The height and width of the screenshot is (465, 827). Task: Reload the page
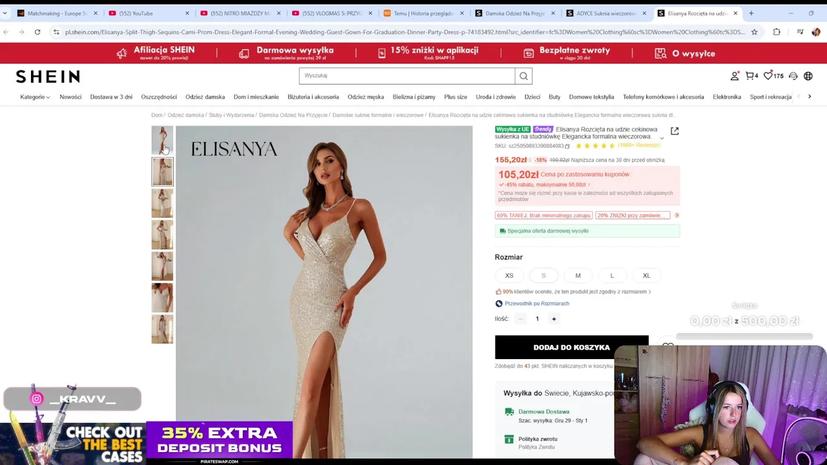click(37, 32)
